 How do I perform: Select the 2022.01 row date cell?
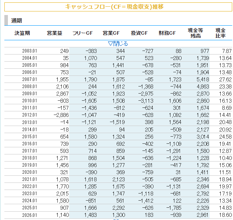point(29,186)
